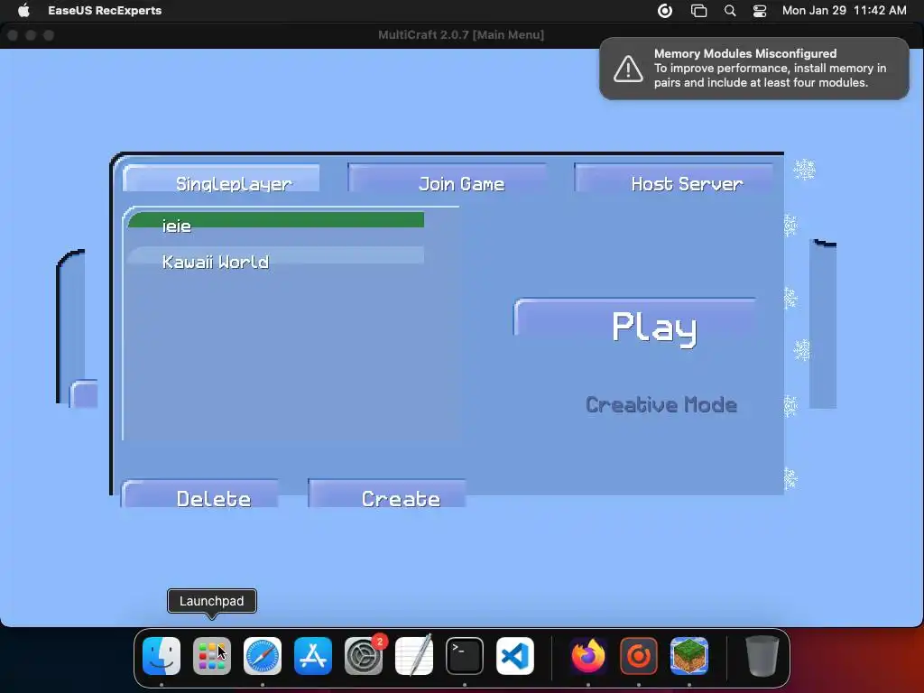Switch to the Host Server tab
The height and width of the screenshot is (693, 924).
[674, 179]
